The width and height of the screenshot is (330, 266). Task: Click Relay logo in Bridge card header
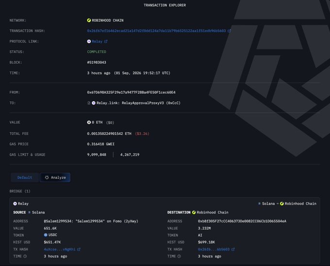tap(15, 204)
